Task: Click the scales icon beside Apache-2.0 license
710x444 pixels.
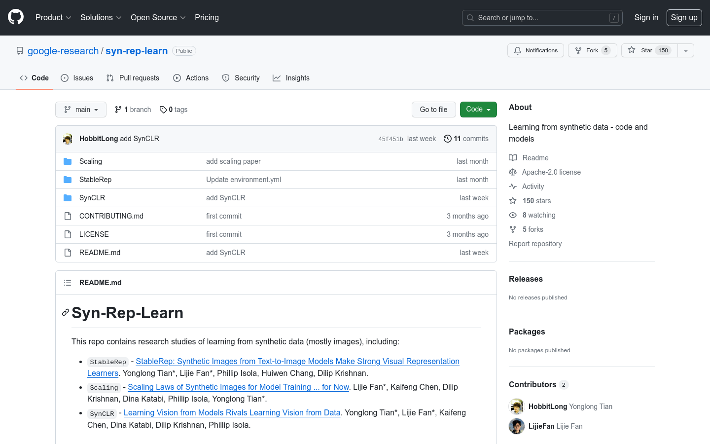Action: coord(513,172)
